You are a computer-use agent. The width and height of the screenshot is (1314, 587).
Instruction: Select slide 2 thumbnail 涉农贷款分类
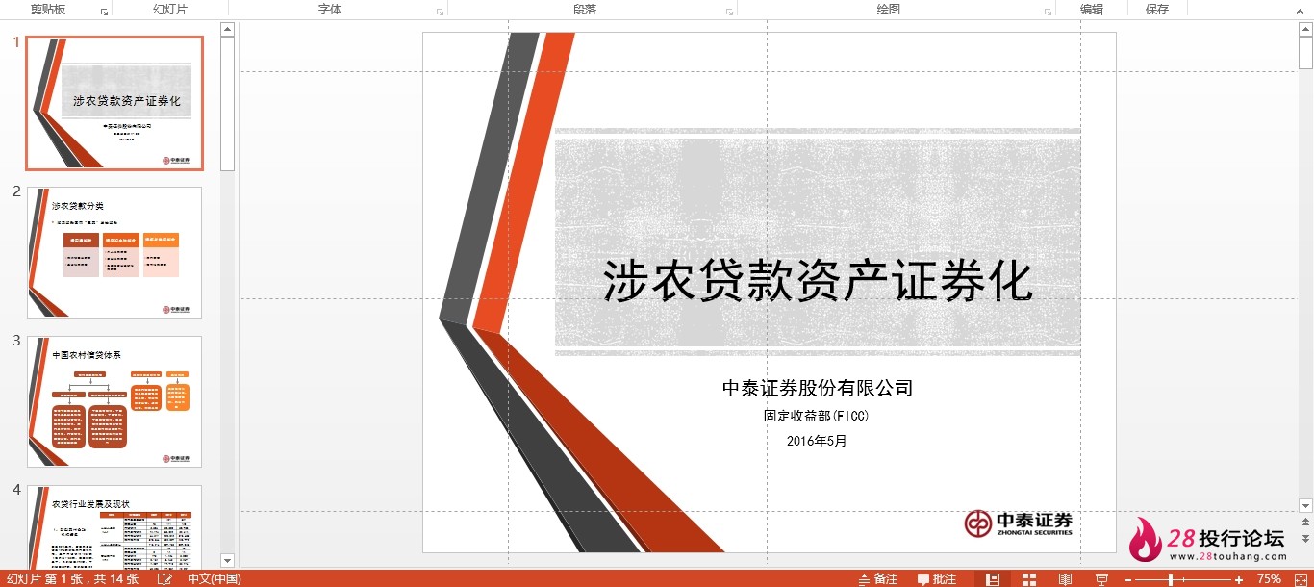click(114, 252)
